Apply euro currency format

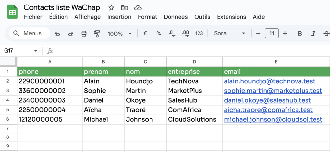pos(145,33)
